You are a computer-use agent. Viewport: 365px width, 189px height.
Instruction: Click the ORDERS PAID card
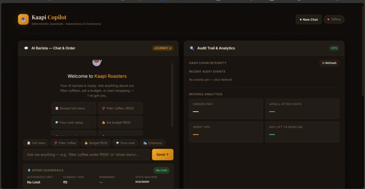point(226,109)
